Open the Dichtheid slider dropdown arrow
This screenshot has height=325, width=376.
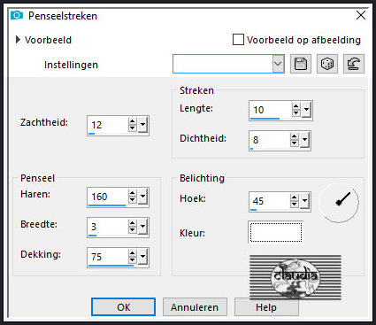tap(304, 140)
